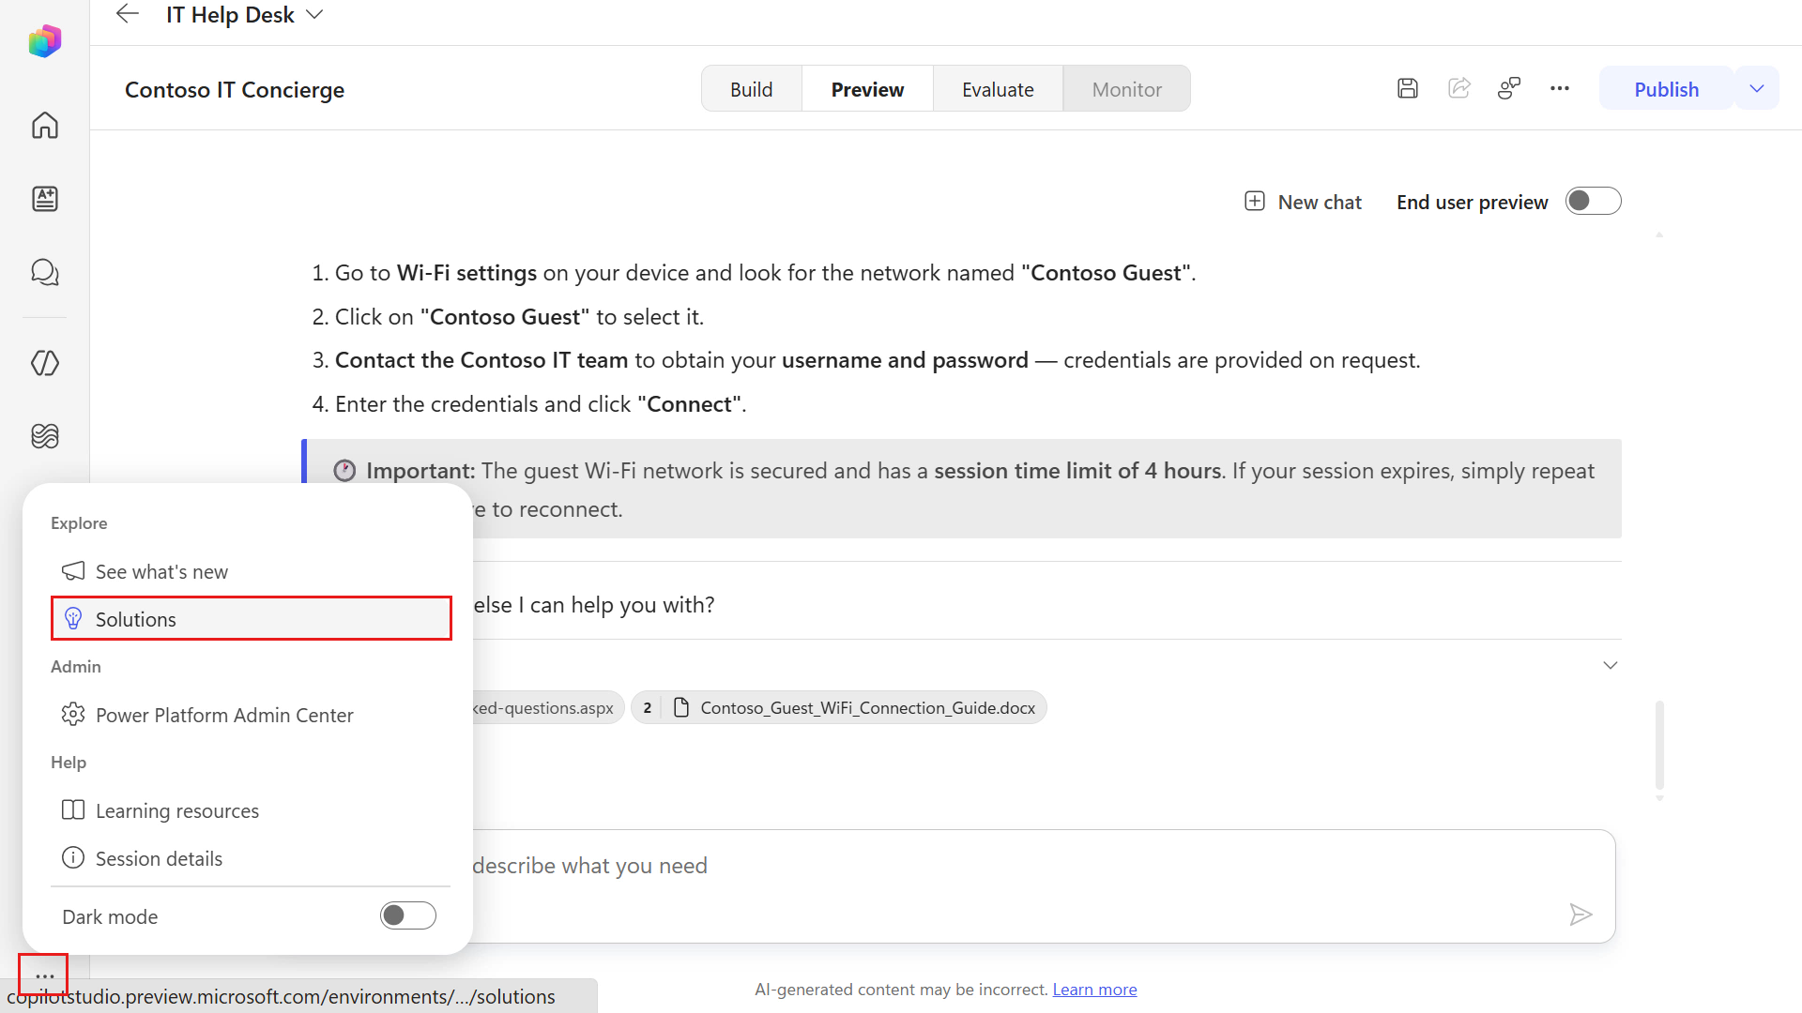Click the sidebar ellipsis more button
Viewport: 1802px width, 1013px height.
point(44,975)
